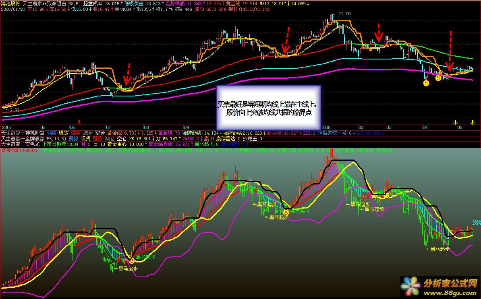Click the red S marker on the time axis

click(79, 122)
